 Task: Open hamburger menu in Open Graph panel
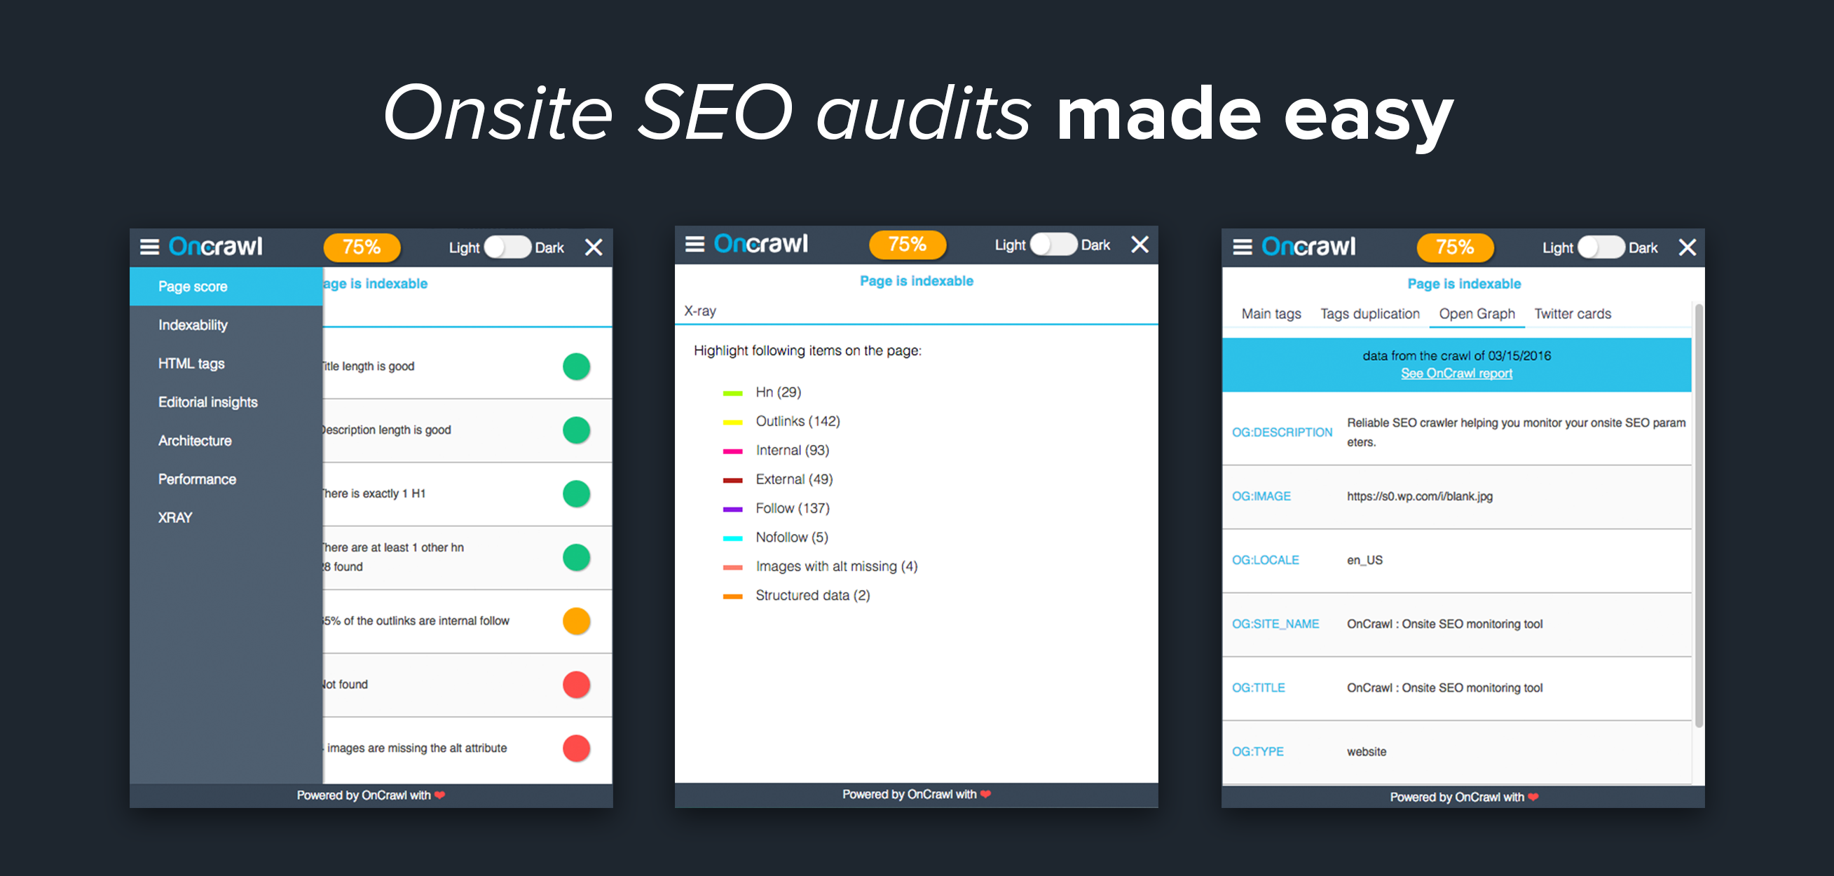(x=1242, y=247)
